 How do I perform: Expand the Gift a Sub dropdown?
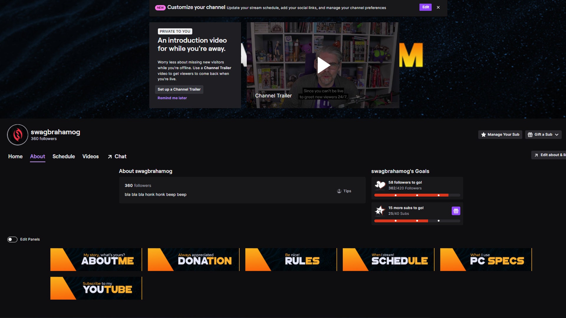tap(543, 135)
